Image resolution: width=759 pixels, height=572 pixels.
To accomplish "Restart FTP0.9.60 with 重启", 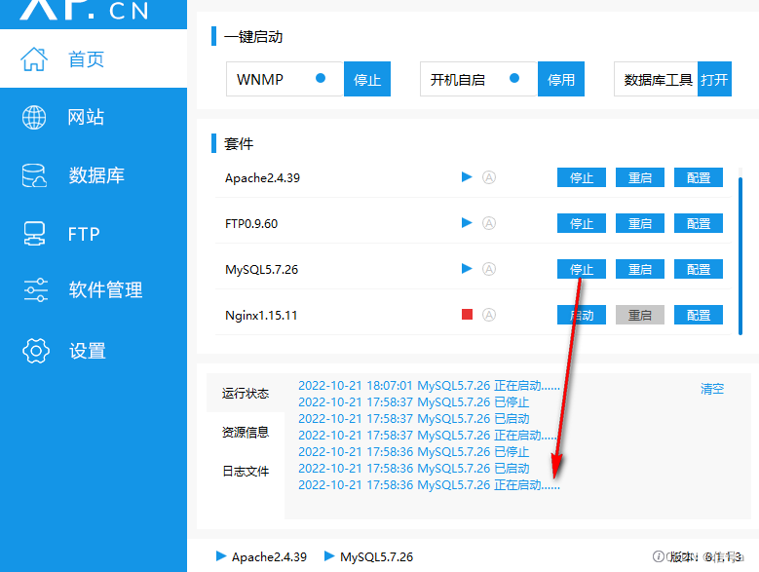I will [640, 223].
